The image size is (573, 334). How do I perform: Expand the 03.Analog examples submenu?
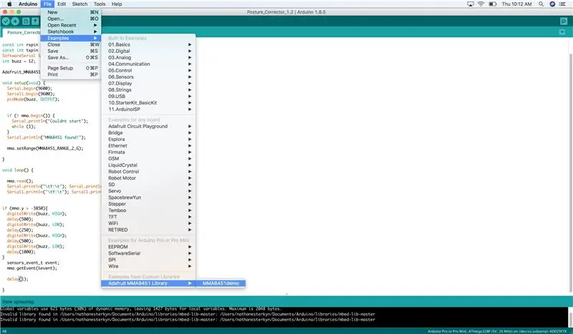tap(148, 58)
